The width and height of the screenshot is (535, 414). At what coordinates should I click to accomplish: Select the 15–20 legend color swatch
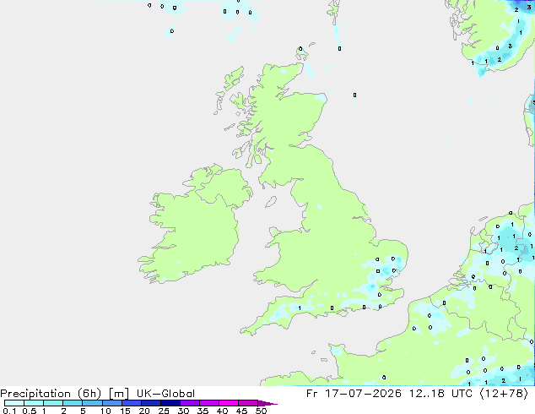132,403
